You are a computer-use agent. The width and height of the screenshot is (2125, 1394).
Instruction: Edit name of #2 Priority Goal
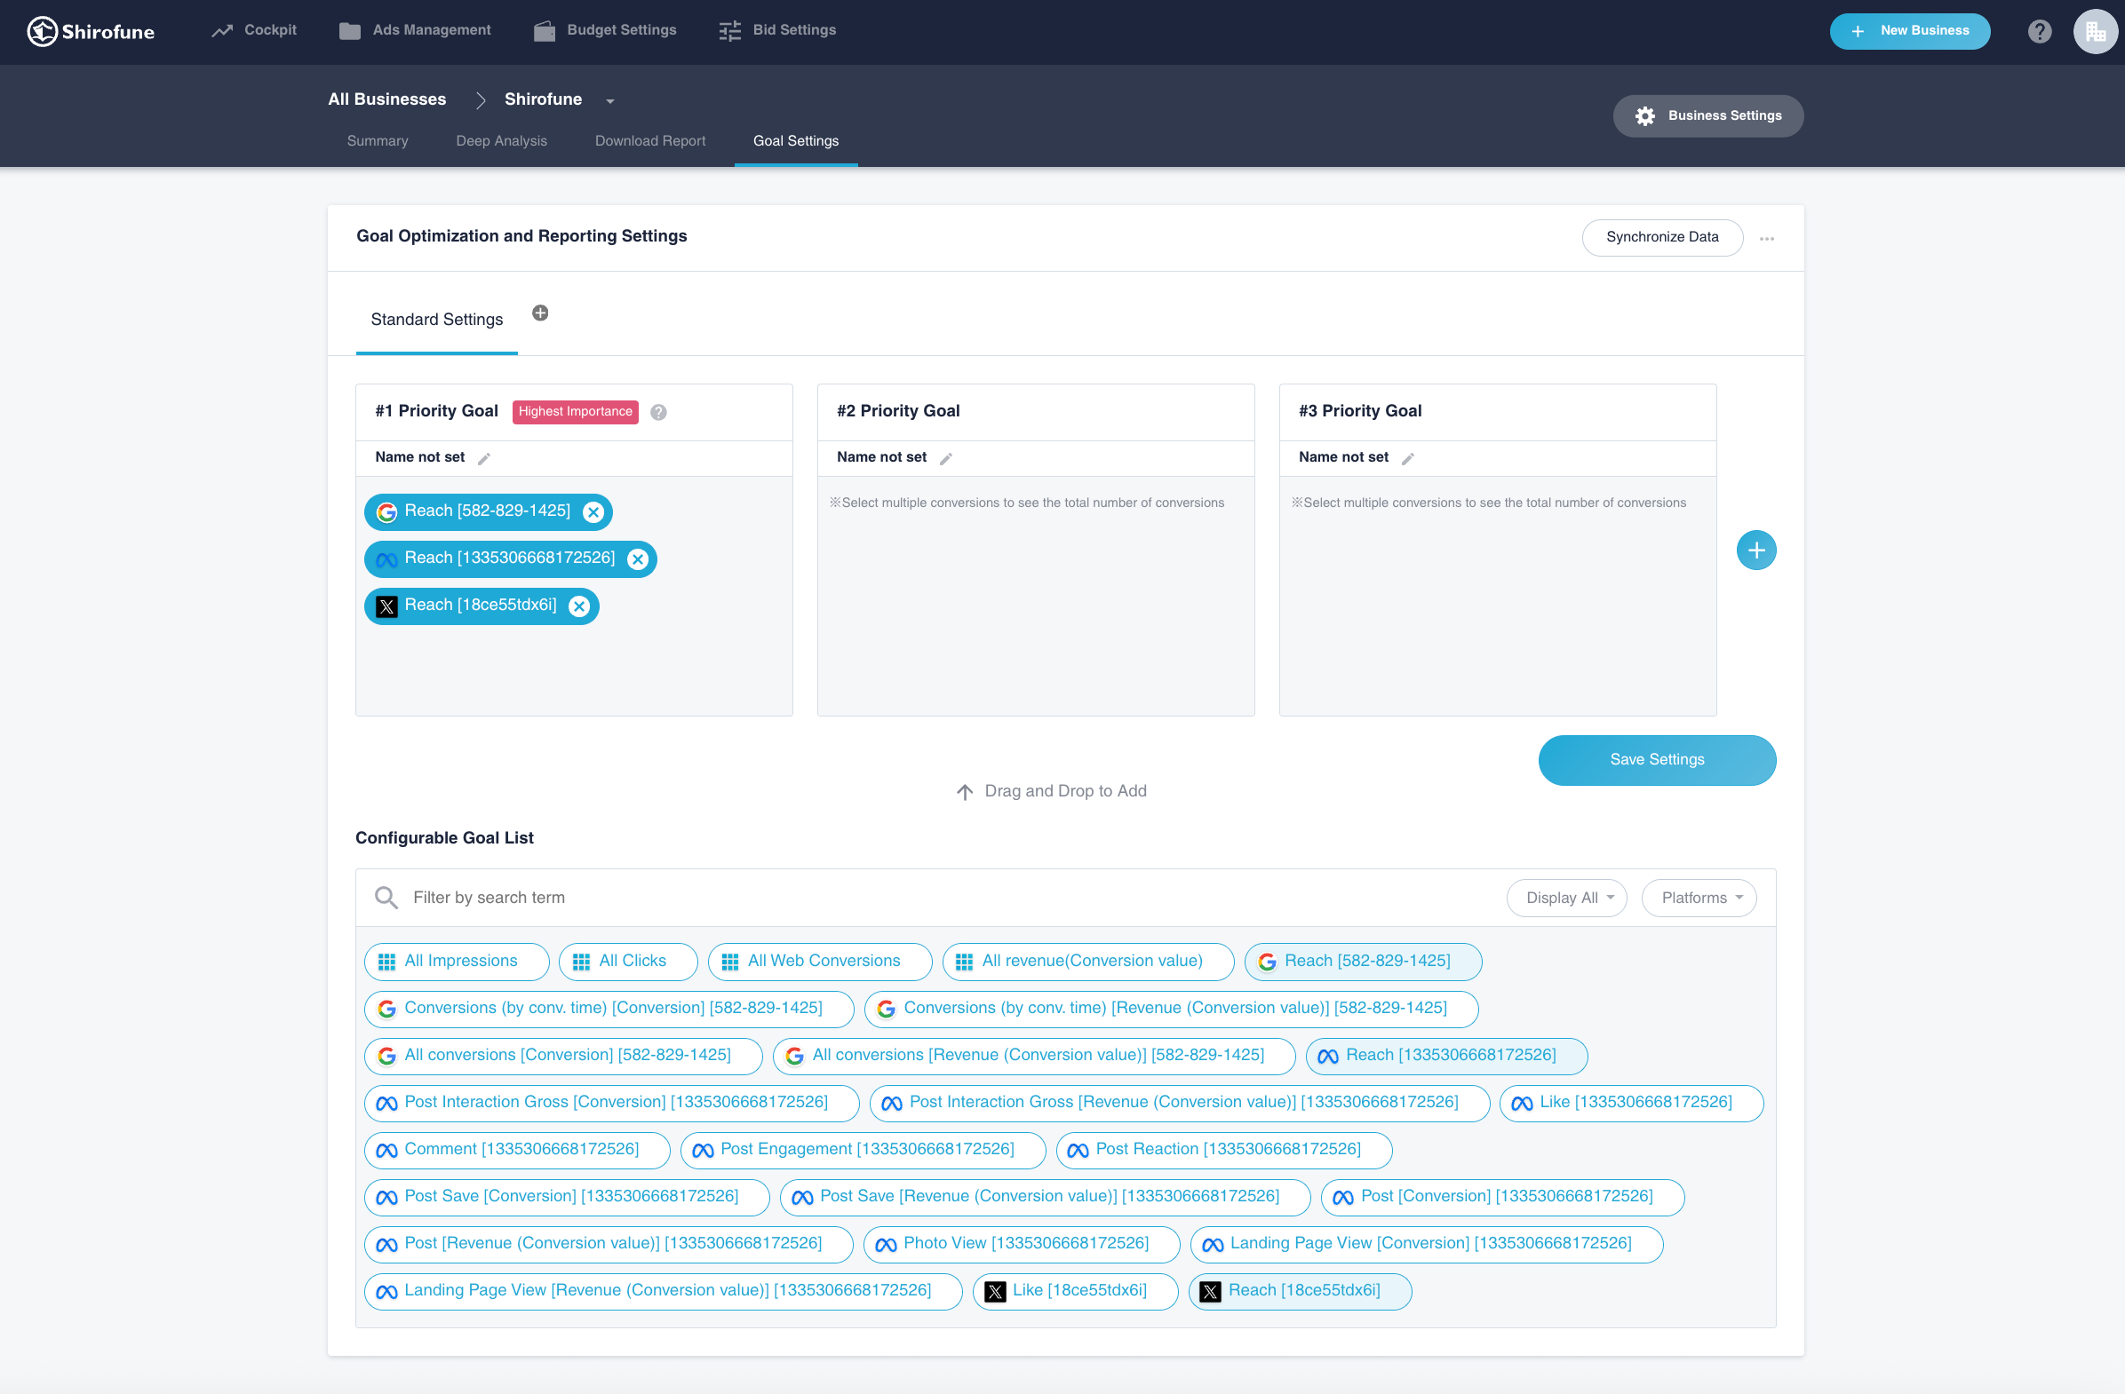945,459
